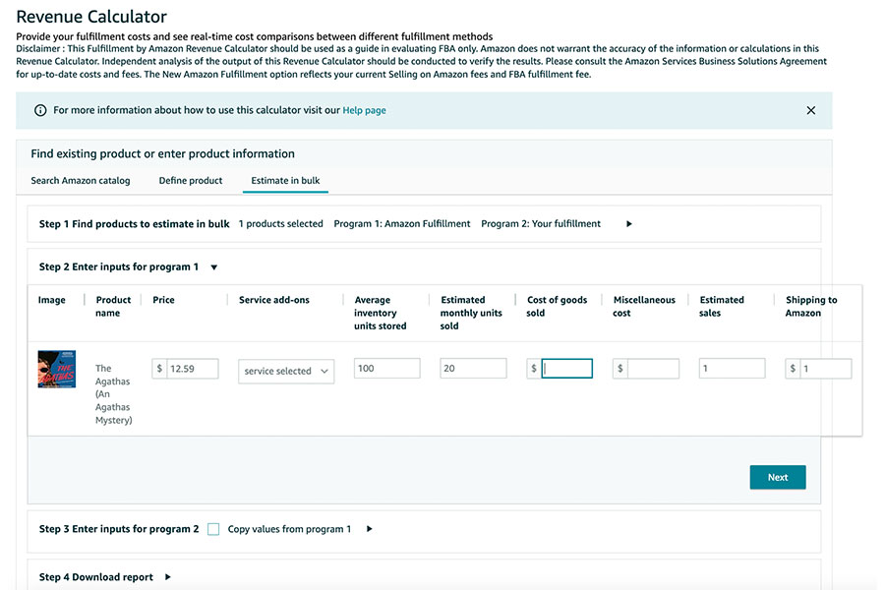
Task: Click the Product name column header
Action: (x=113, y=306)
